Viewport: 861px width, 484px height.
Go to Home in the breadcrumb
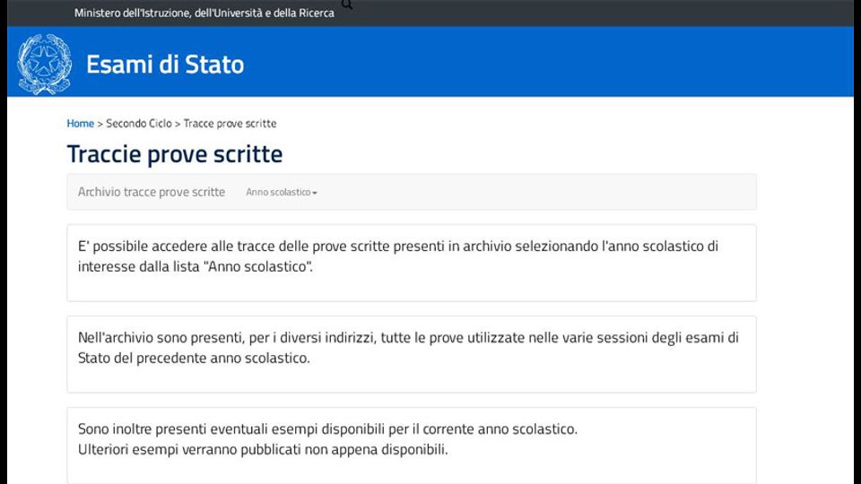(x=80, y=124)
